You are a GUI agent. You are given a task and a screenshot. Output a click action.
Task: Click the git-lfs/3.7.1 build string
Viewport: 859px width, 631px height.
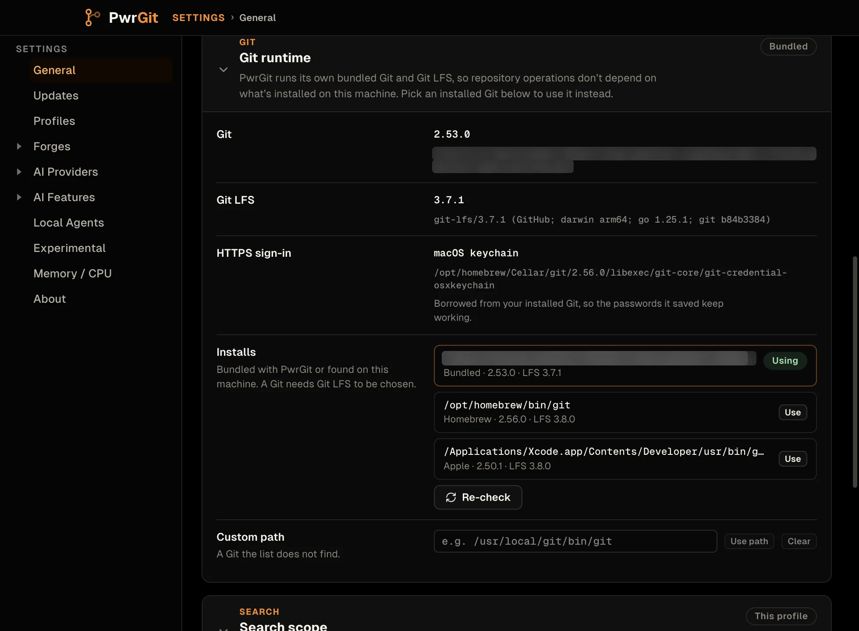tap(602, 220)
